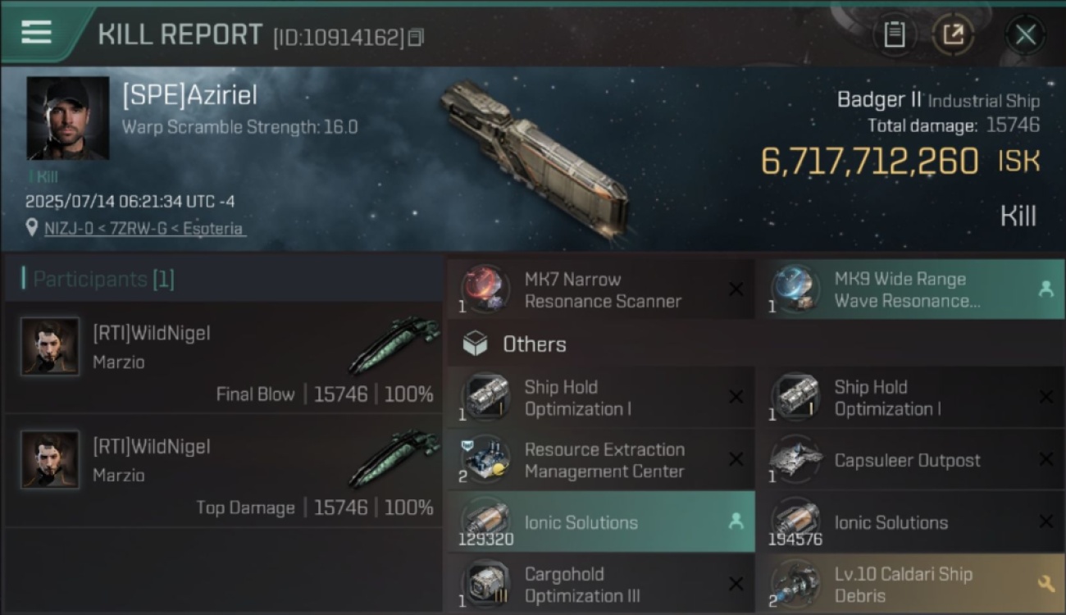
Task: Select Ionic Solutions stack of 129320
Action: pyautogui.click(x=601, y=522)
